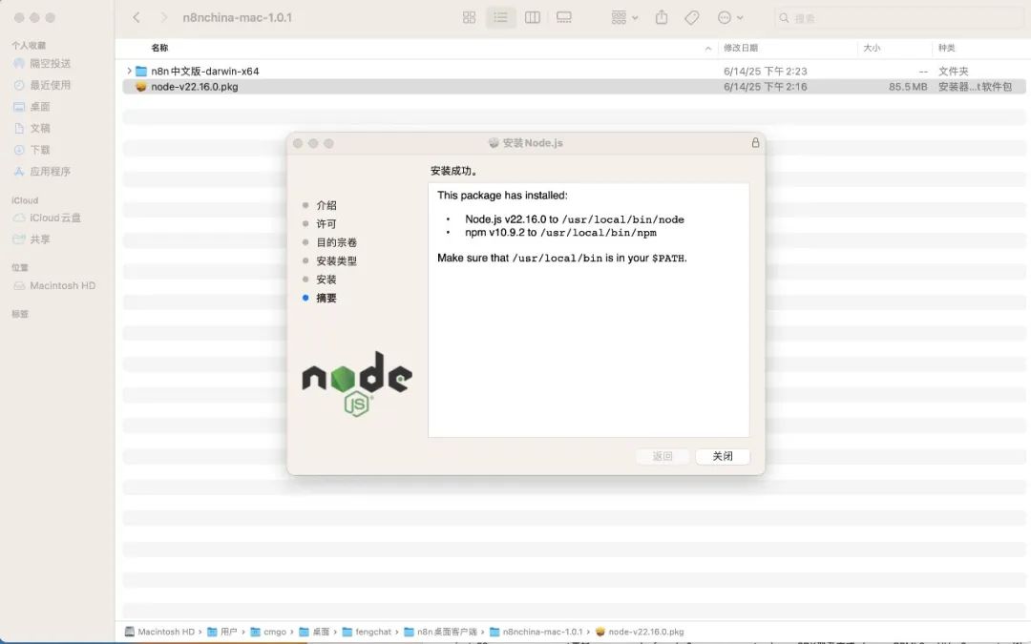Click the Finder window close button
The image size is (1031, 644).
(x=19, y=18)
